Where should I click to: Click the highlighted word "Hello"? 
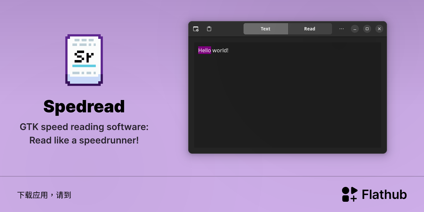pyautogui.click(x=205, y=50)
